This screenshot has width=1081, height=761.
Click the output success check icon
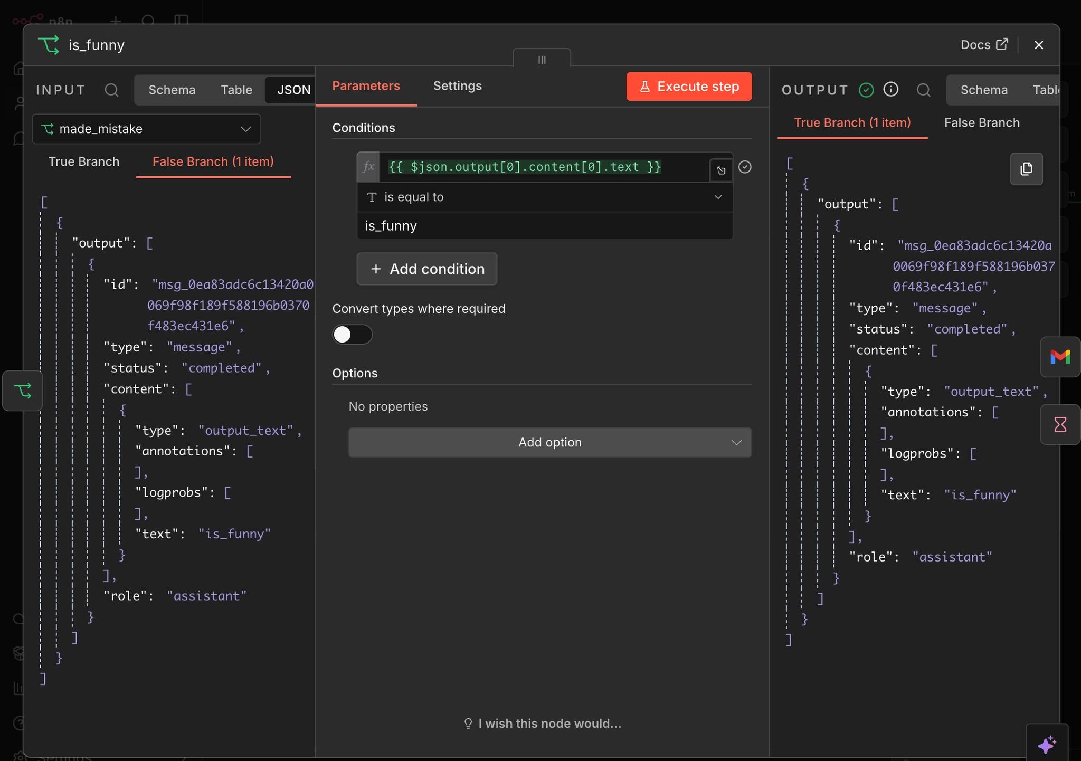pos(866,90)
